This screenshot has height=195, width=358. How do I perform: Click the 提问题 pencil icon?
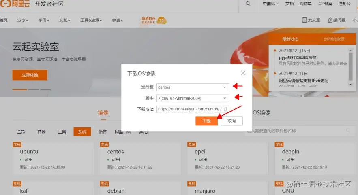pyautogui.click(x=330, y=20)
